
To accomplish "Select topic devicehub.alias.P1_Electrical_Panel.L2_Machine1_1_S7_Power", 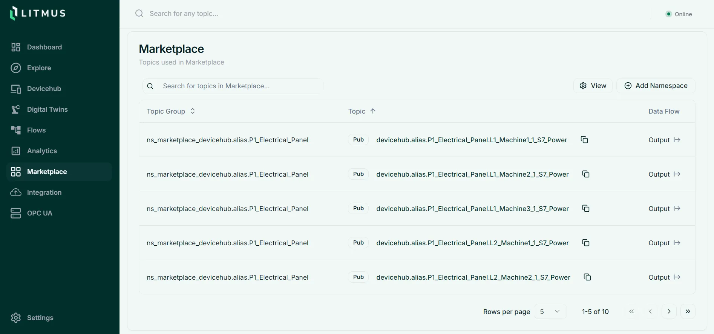I will (x=472, y=243).
